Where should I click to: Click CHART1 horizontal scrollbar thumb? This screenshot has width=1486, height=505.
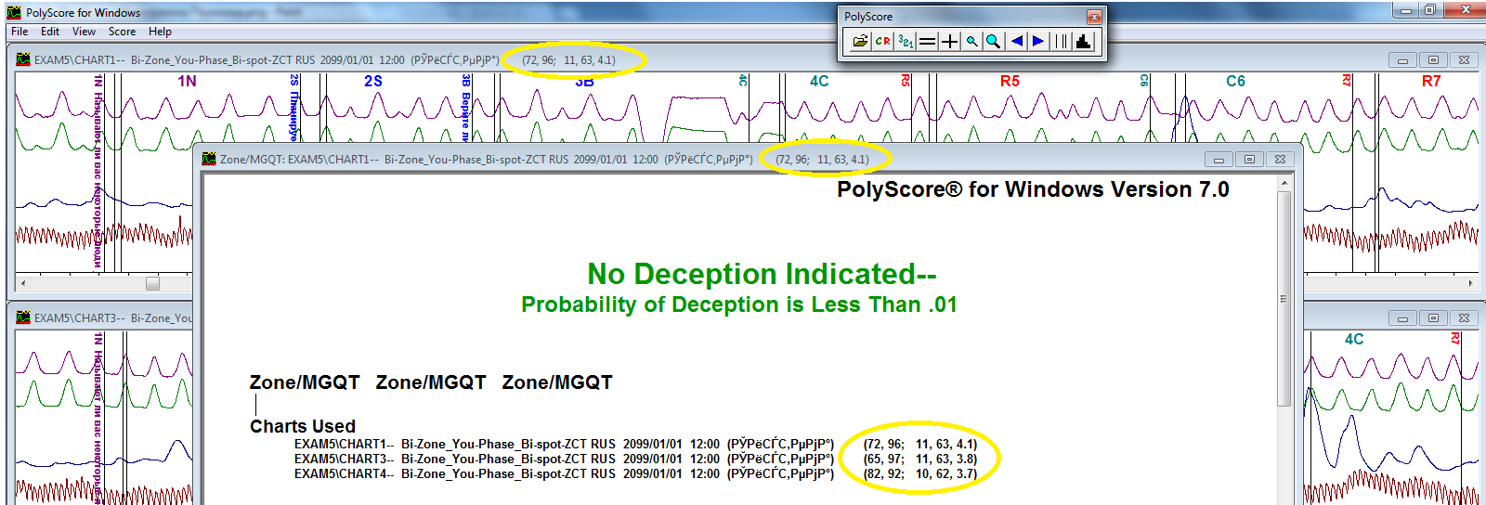point(152,283)
